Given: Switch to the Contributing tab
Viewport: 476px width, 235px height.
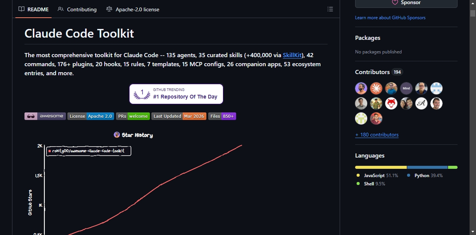Looking at the screenshot, I should click(x=77, y=9).
